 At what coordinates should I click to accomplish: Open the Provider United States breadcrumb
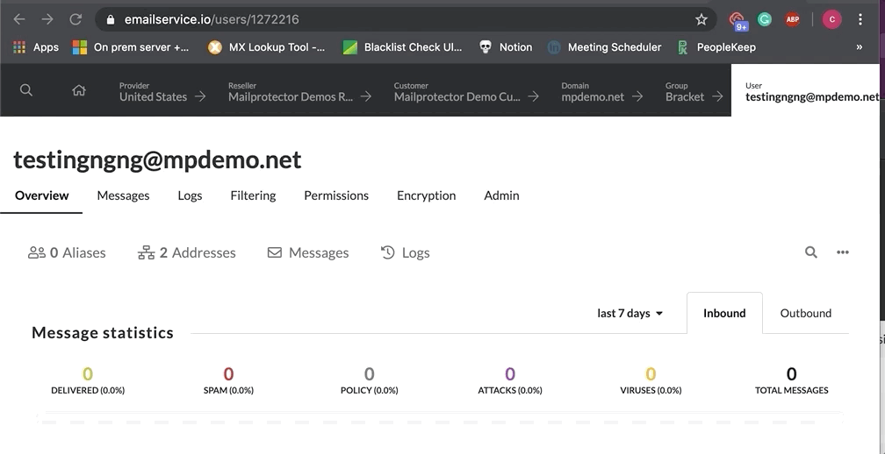(153, 91)
